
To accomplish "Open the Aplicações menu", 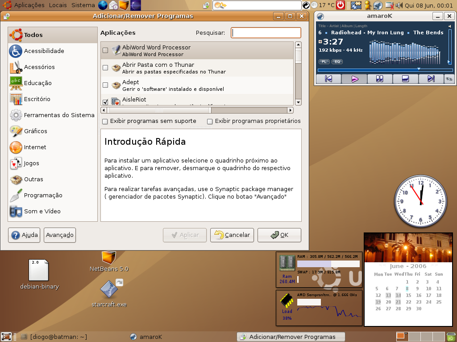I will (x=29, y=5).
